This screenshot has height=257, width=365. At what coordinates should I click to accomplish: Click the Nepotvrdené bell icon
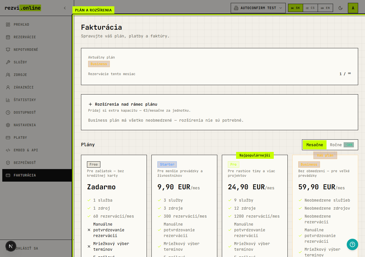[8, 50]
